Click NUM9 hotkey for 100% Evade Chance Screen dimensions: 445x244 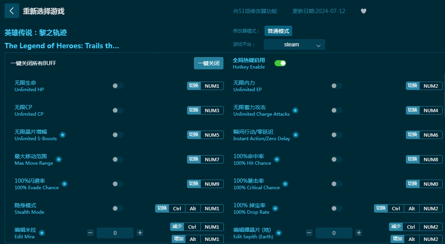click(212, 184)
